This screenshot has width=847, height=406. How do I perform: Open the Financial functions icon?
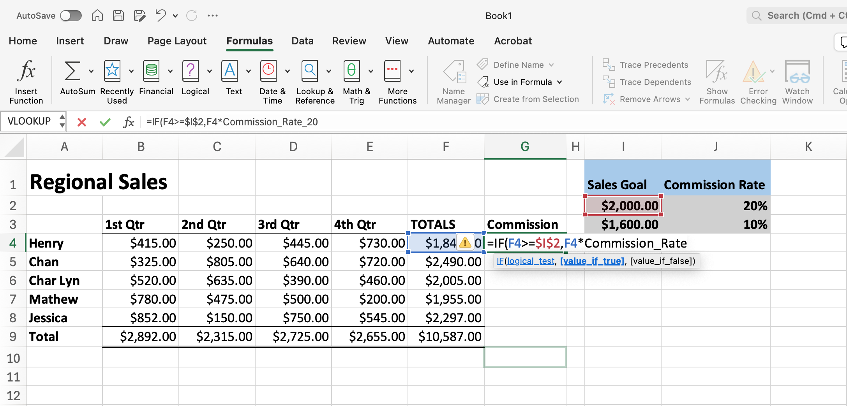[151, 71]
